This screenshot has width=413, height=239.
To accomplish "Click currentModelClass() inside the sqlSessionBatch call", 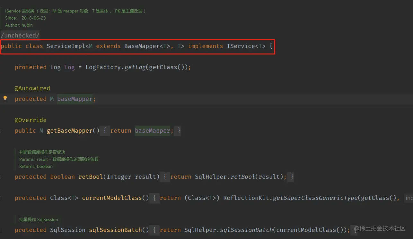I will [x=310, y=230].
